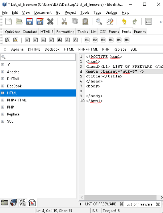The width and height of the screenshot is (163, 213).
Task: Expand the Replace snippet group
Action: 3,114
